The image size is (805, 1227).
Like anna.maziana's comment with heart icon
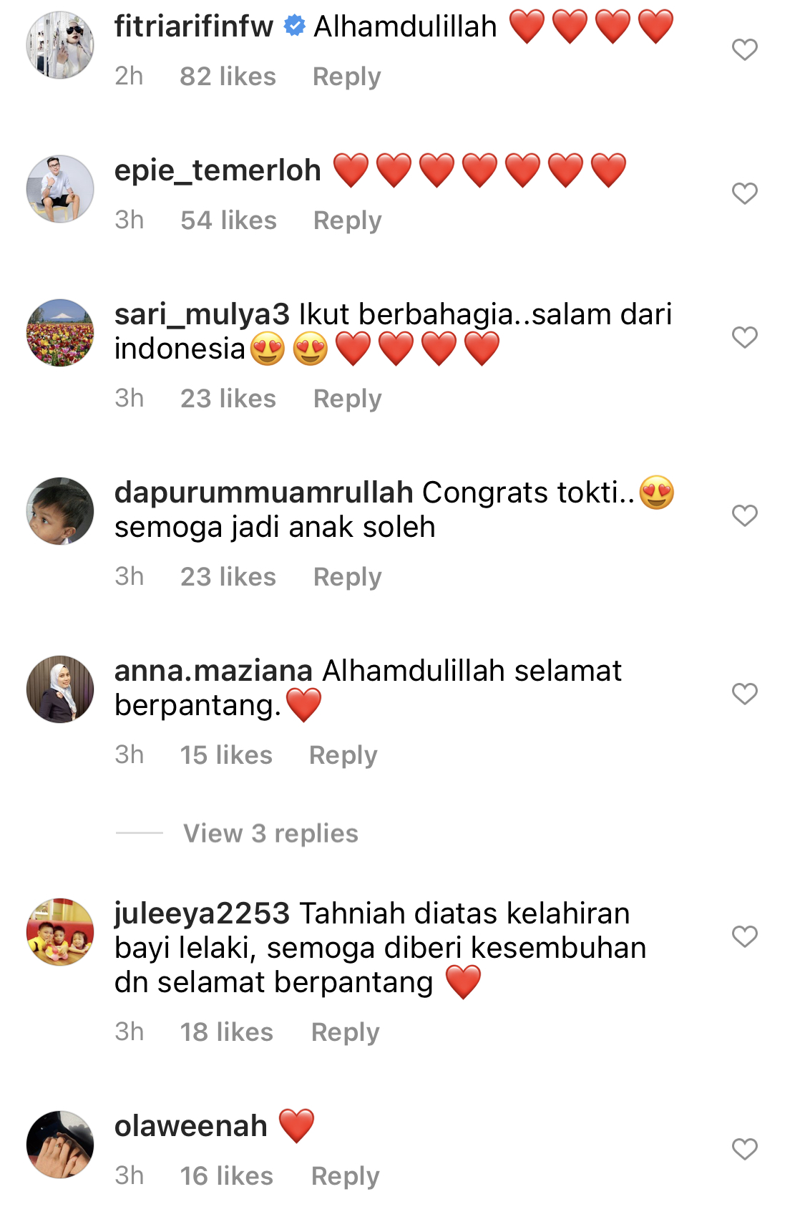click(745, 694)
